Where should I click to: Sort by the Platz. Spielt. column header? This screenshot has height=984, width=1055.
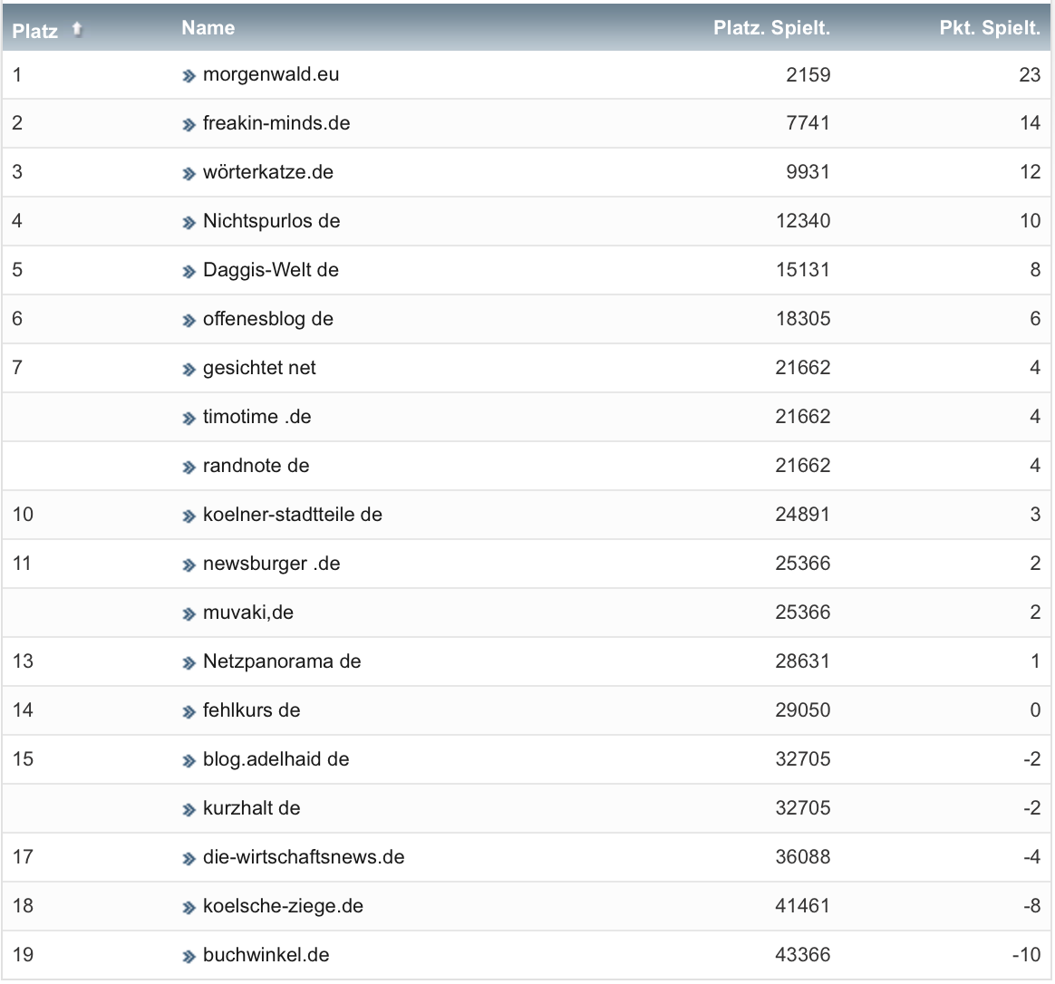coord(771,27)
